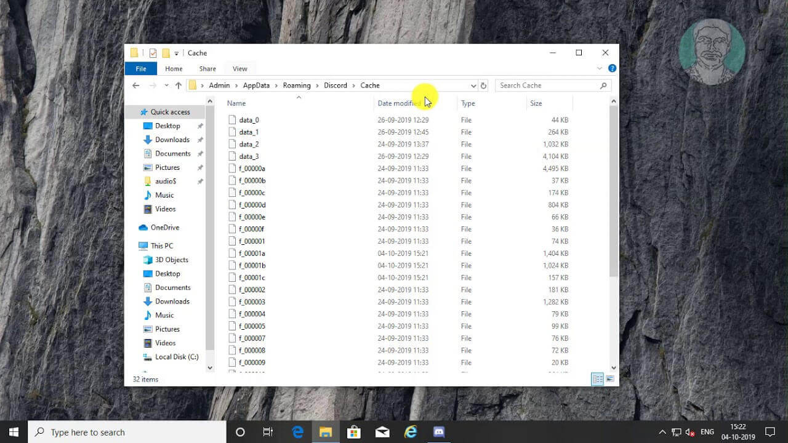Click the Up one level arrow

tap(179, 86)
